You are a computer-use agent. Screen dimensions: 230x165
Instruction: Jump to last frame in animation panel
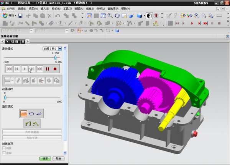(39, 69)
